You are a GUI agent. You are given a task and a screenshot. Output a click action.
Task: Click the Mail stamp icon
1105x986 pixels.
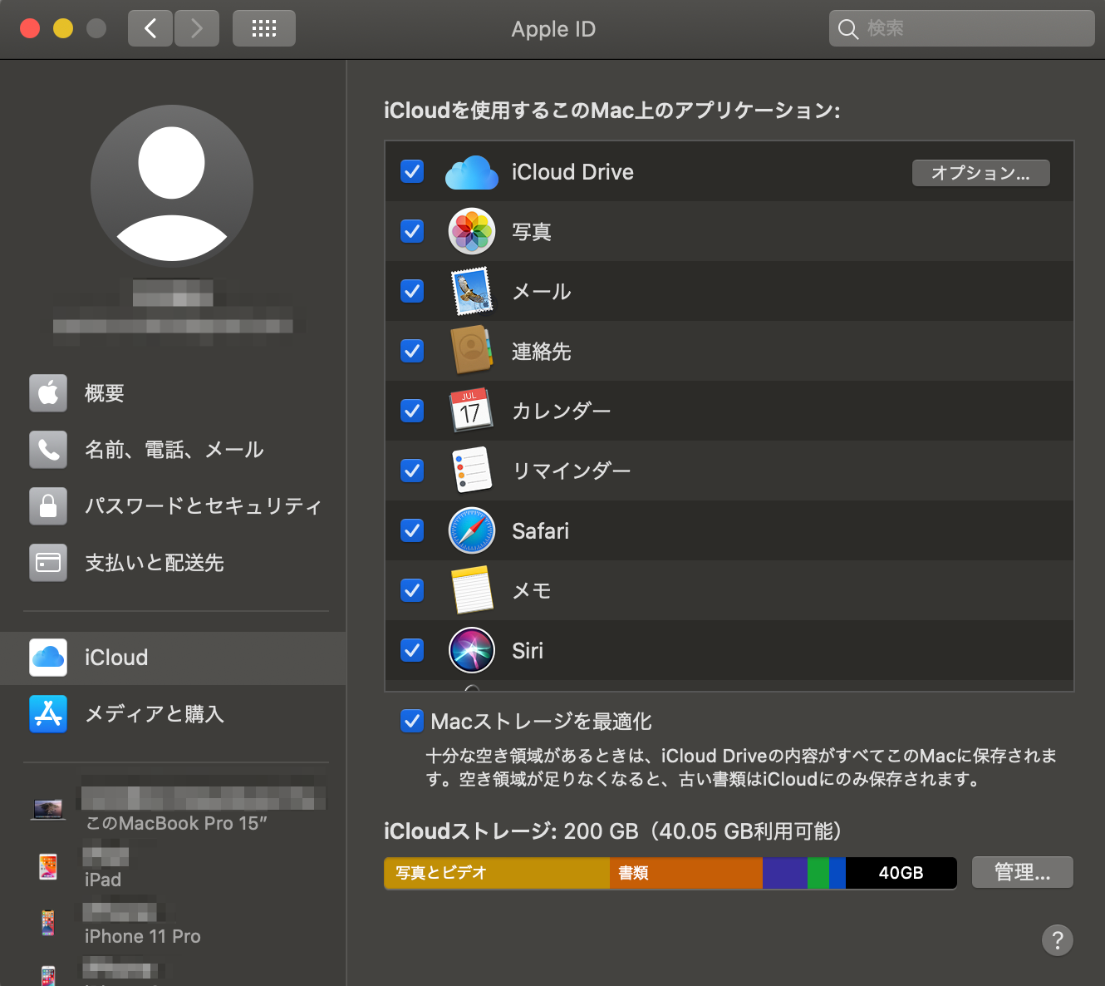click(471, 291)
